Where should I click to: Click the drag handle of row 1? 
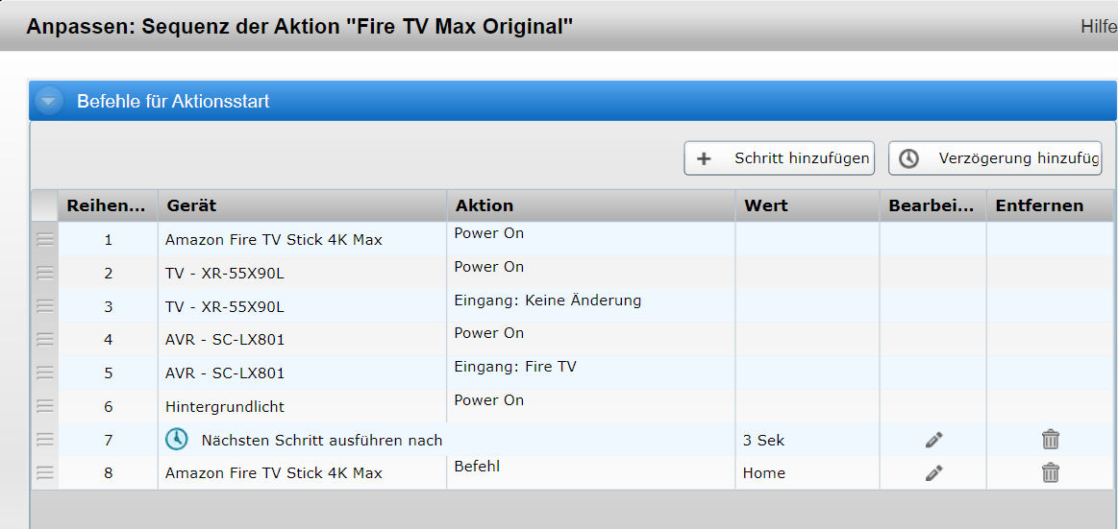[x=45, y=239]
